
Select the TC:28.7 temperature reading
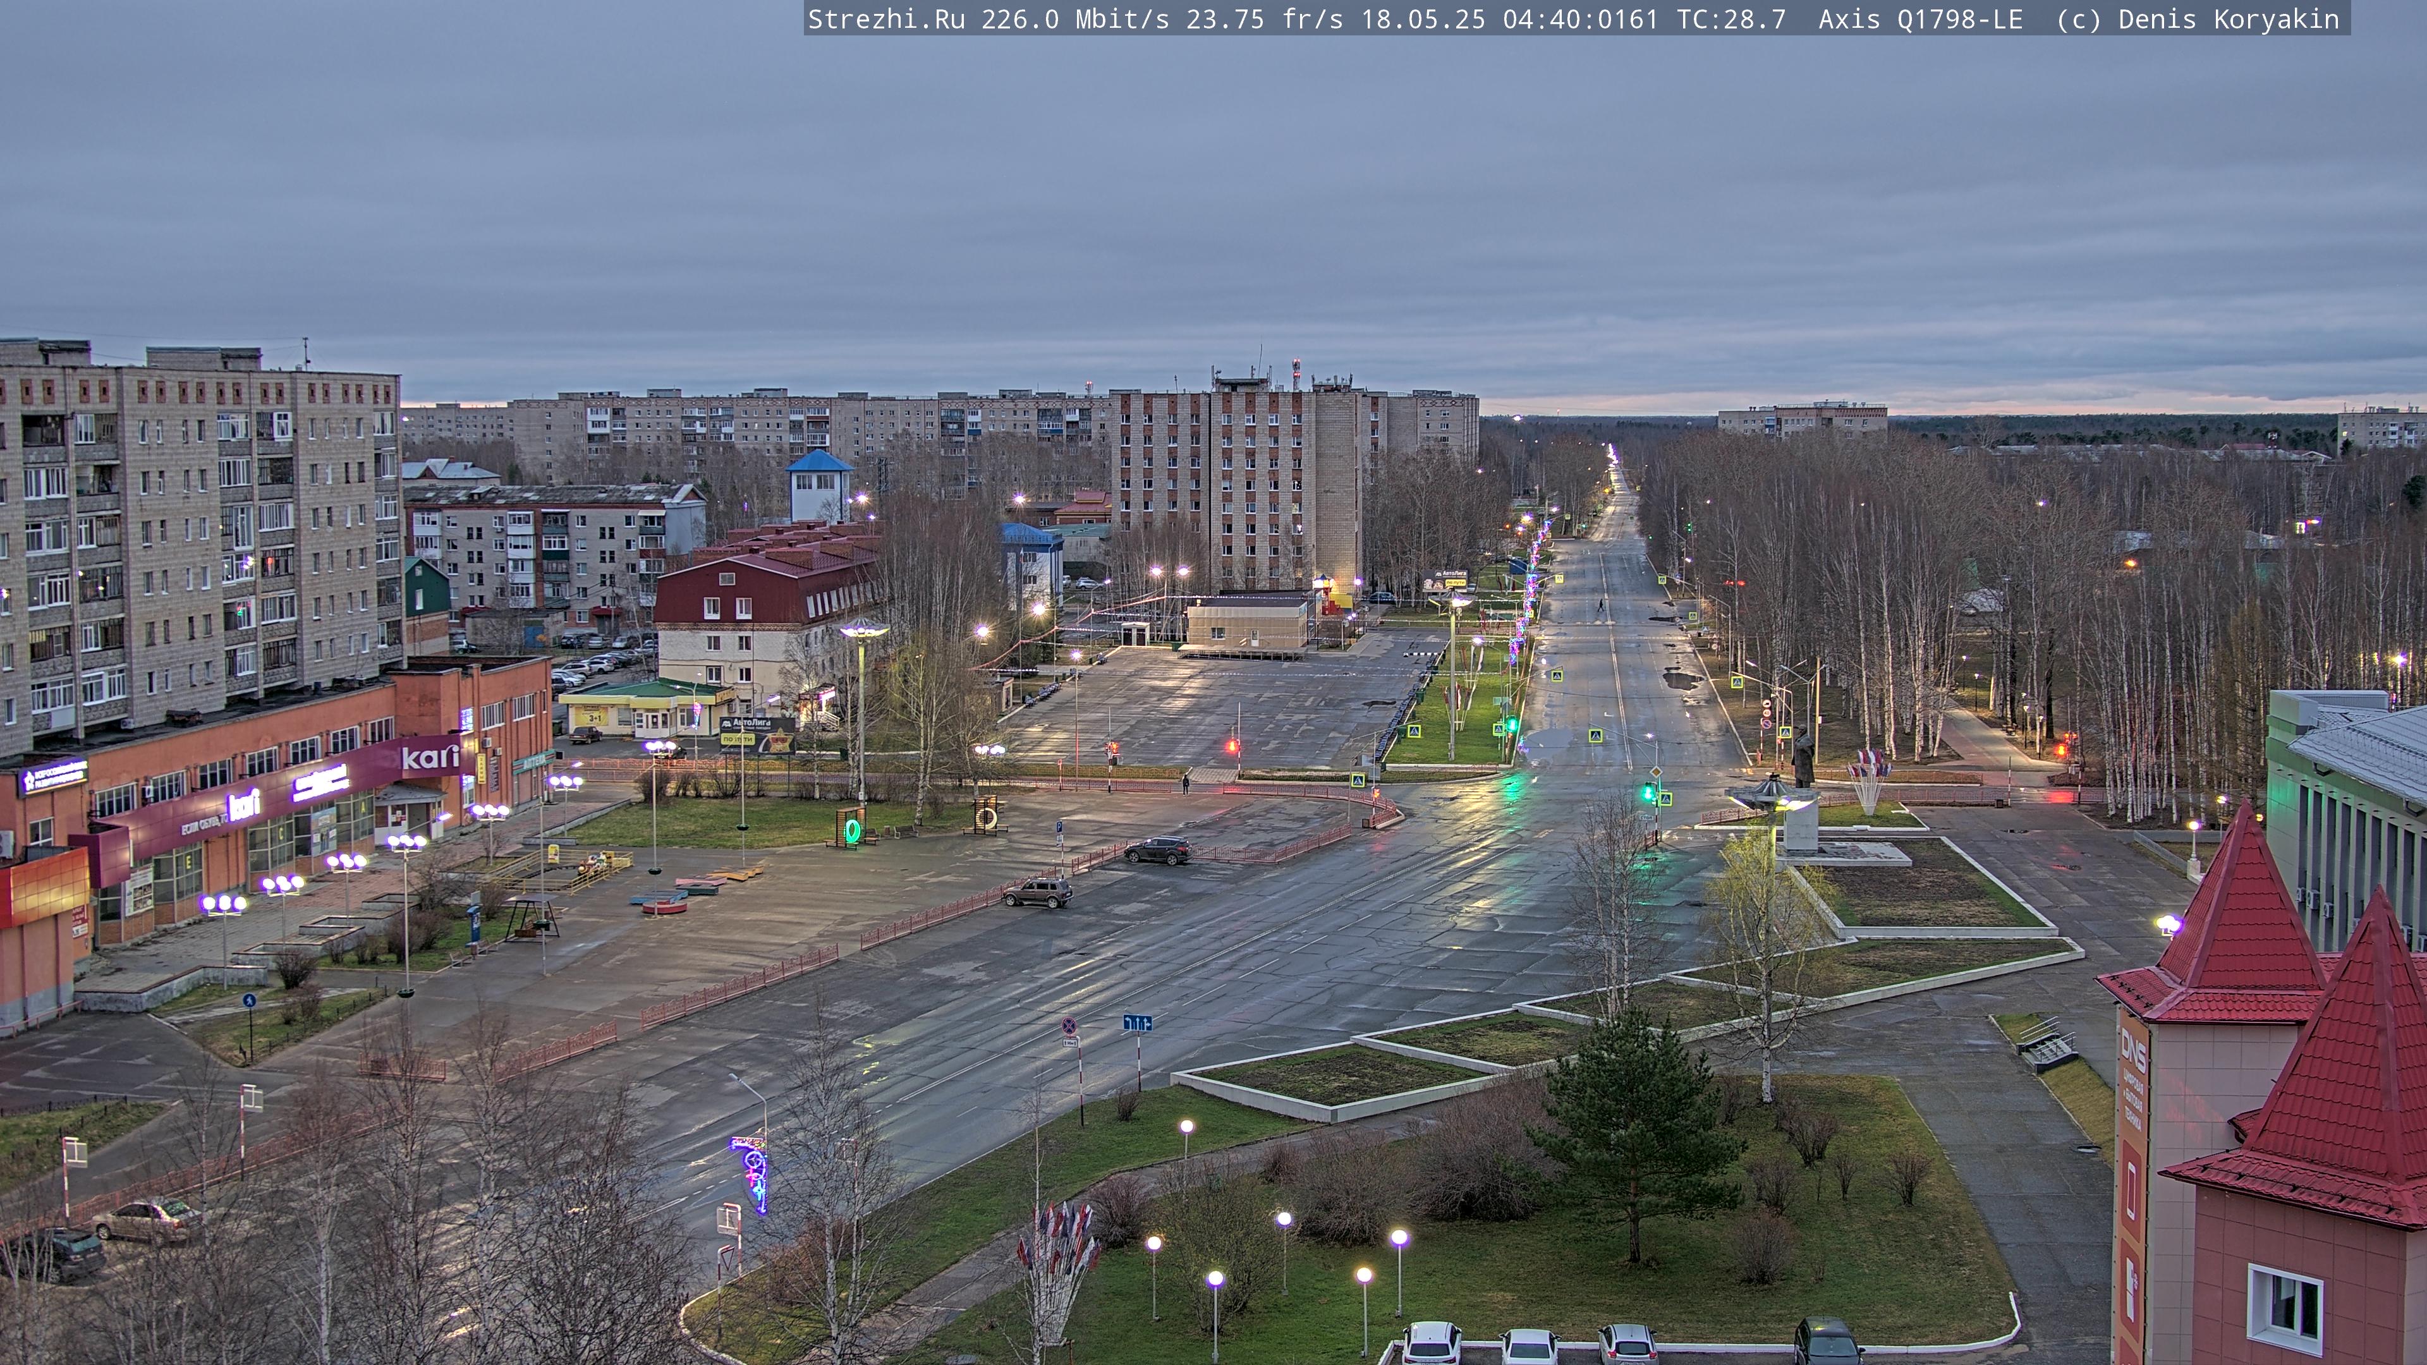1731,20
